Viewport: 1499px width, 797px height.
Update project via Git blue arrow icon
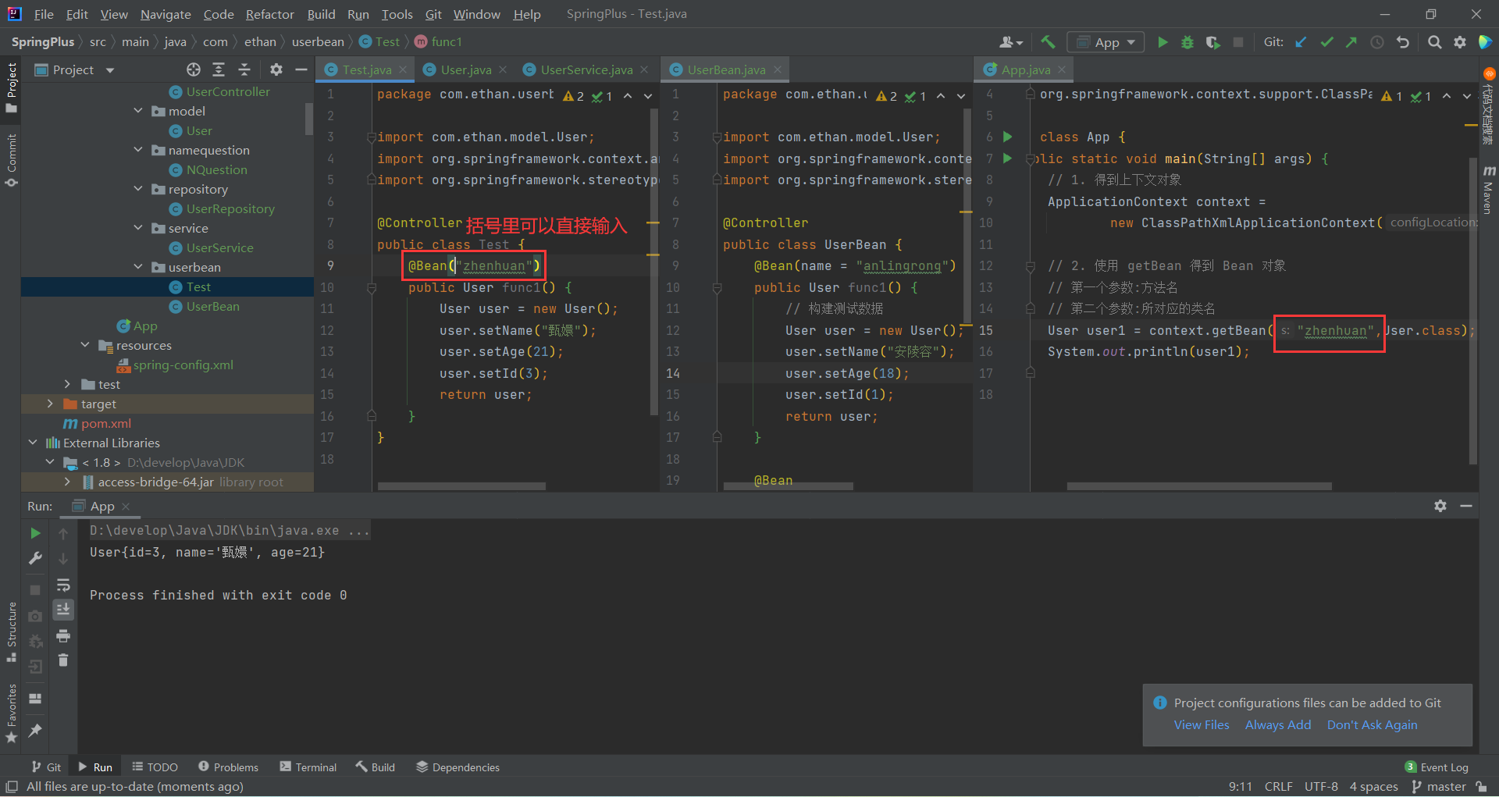1301,42
